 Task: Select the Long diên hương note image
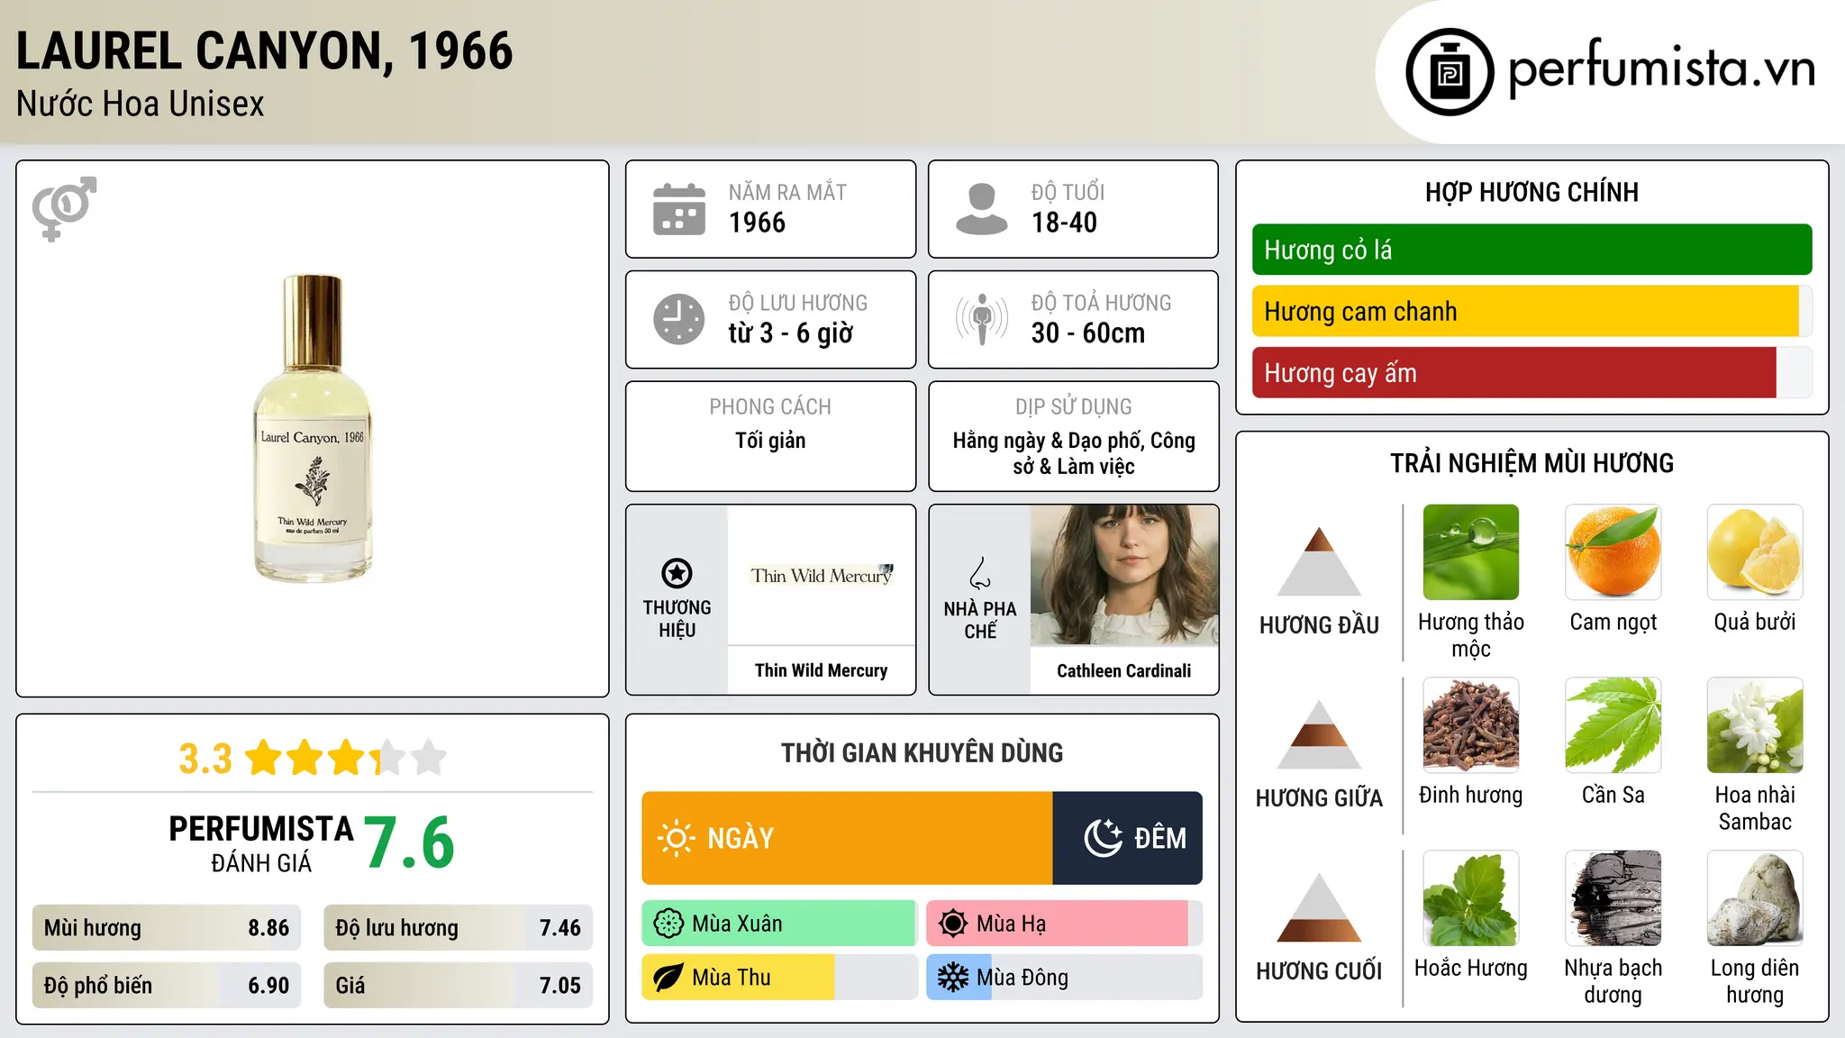[1755, 898]
